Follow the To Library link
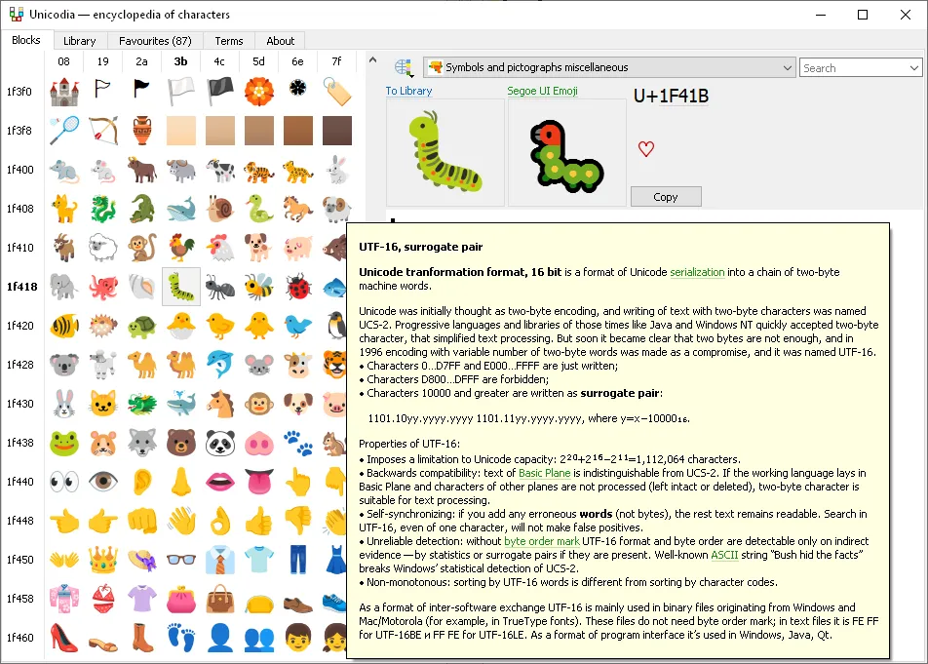 408,91
